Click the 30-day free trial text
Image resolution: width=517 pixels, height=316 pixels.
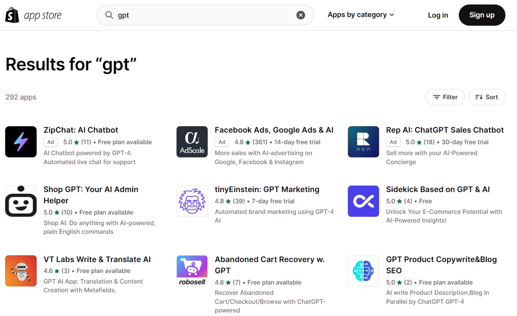(x=465, y=142)
